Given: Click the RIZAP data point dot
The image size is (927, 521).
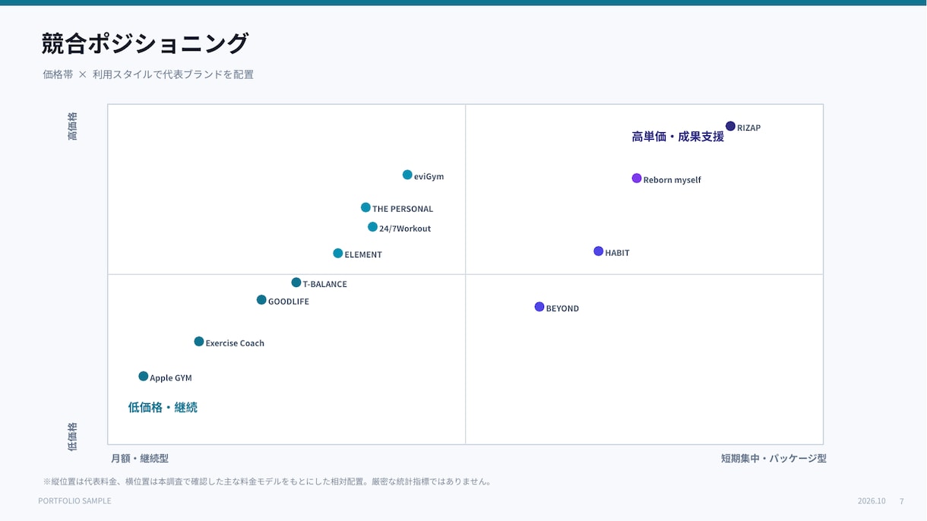Looking at the screenshot, I should coord(730,126).
